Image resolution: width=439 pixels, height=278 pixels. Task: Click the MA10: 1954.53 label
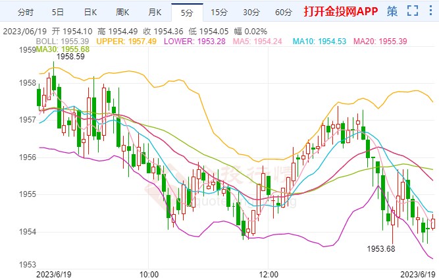[319, 42]
